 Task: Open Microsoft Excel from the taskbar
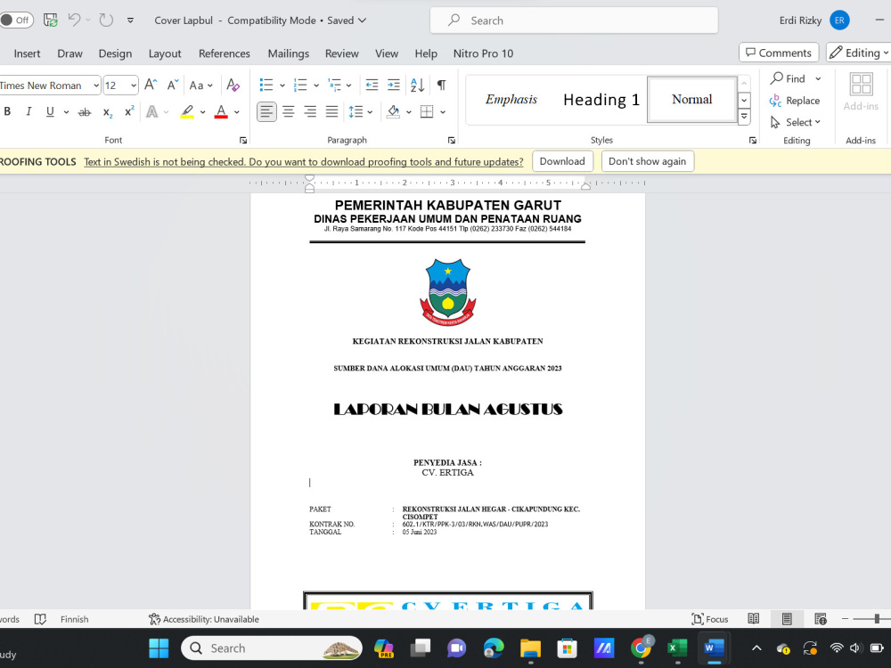(x=677, y=648)
